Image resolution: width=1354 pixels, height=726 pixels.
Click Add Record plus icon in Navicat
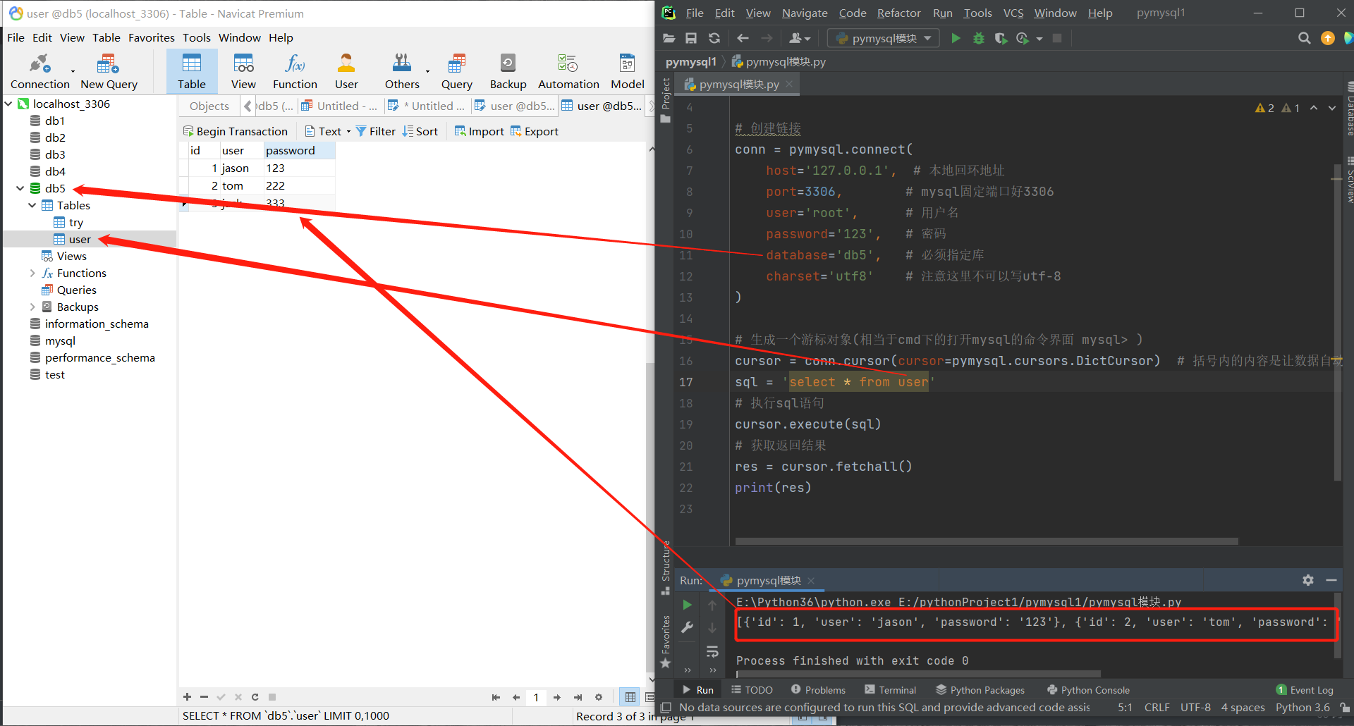tap(187, 697)
